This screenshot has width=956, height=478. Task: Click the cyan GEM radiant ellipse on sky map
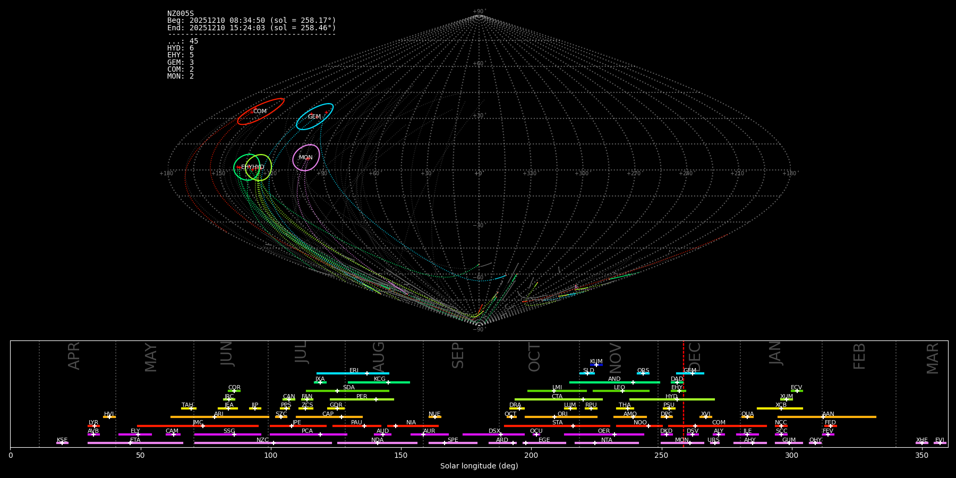point(315,117)
